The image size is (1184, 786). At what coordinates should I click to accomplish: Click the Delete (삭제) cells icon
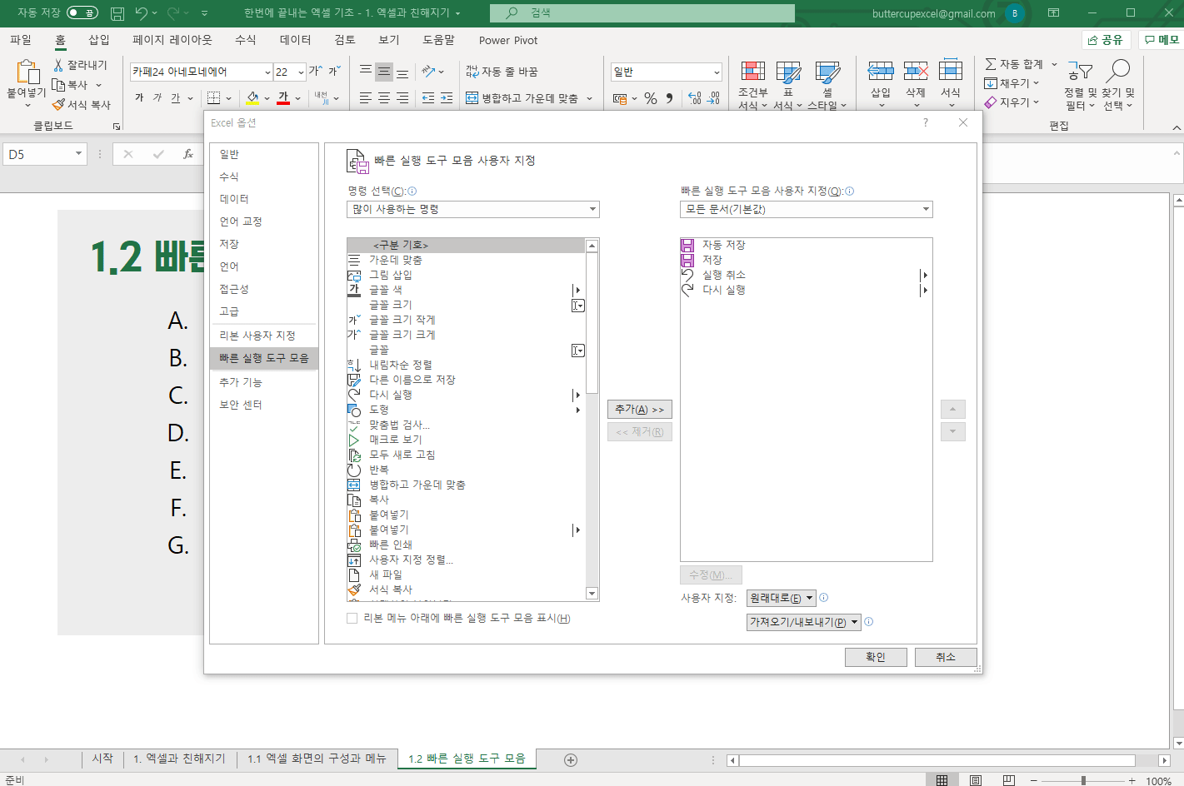pos(916,72)
